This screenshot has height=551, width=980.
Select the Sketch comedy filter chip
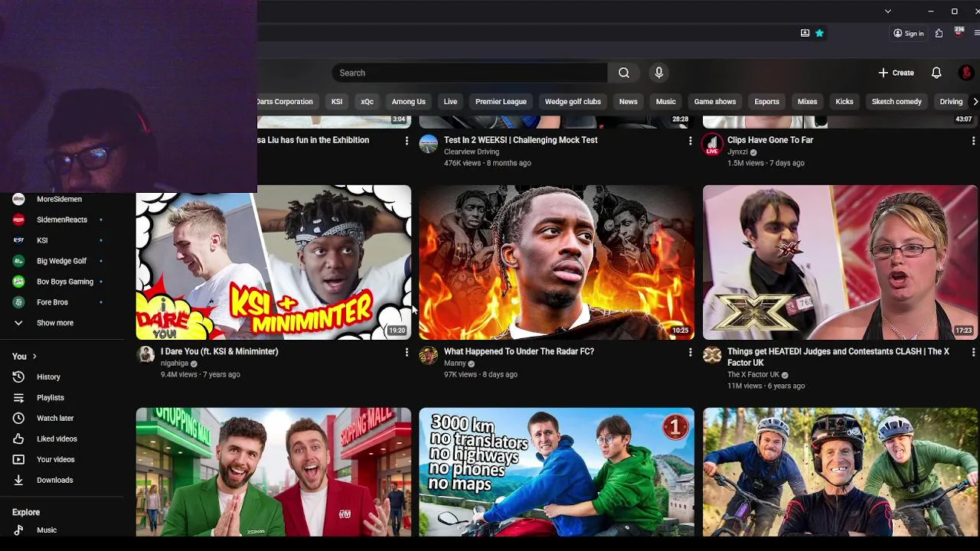click(896, 102)
